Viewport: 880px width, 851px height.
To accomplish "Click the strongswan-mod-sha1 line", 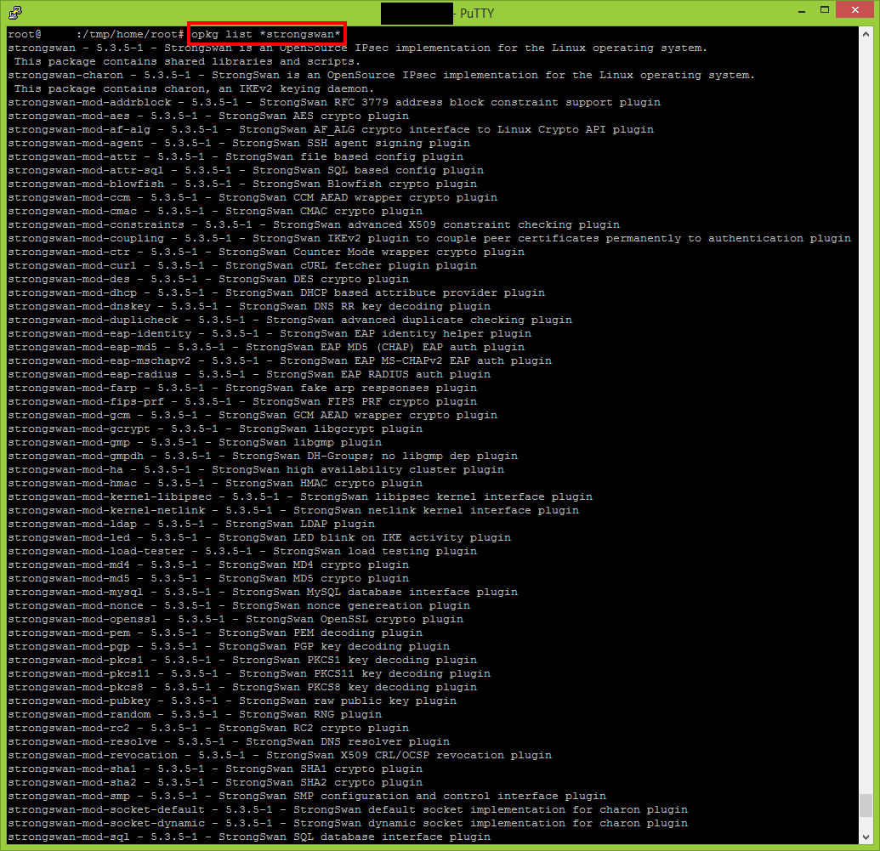I will click(215, 769).
